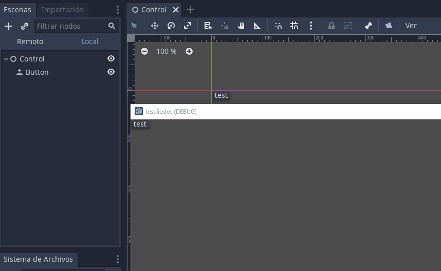Viewport: 441px width, 271px height.
Task: Select the Control node in scene tree
Action: point(32,59)
